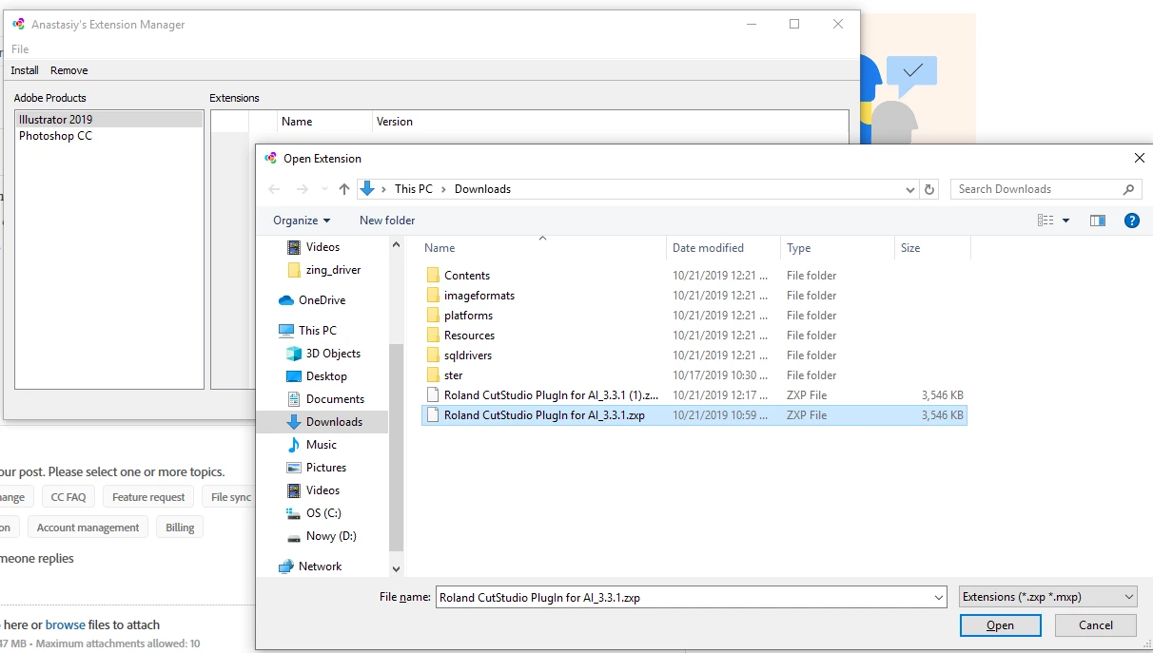Maximize the Extension Manager window
The width and height of the screenshot is (1153, 653).
coord(794,25)
